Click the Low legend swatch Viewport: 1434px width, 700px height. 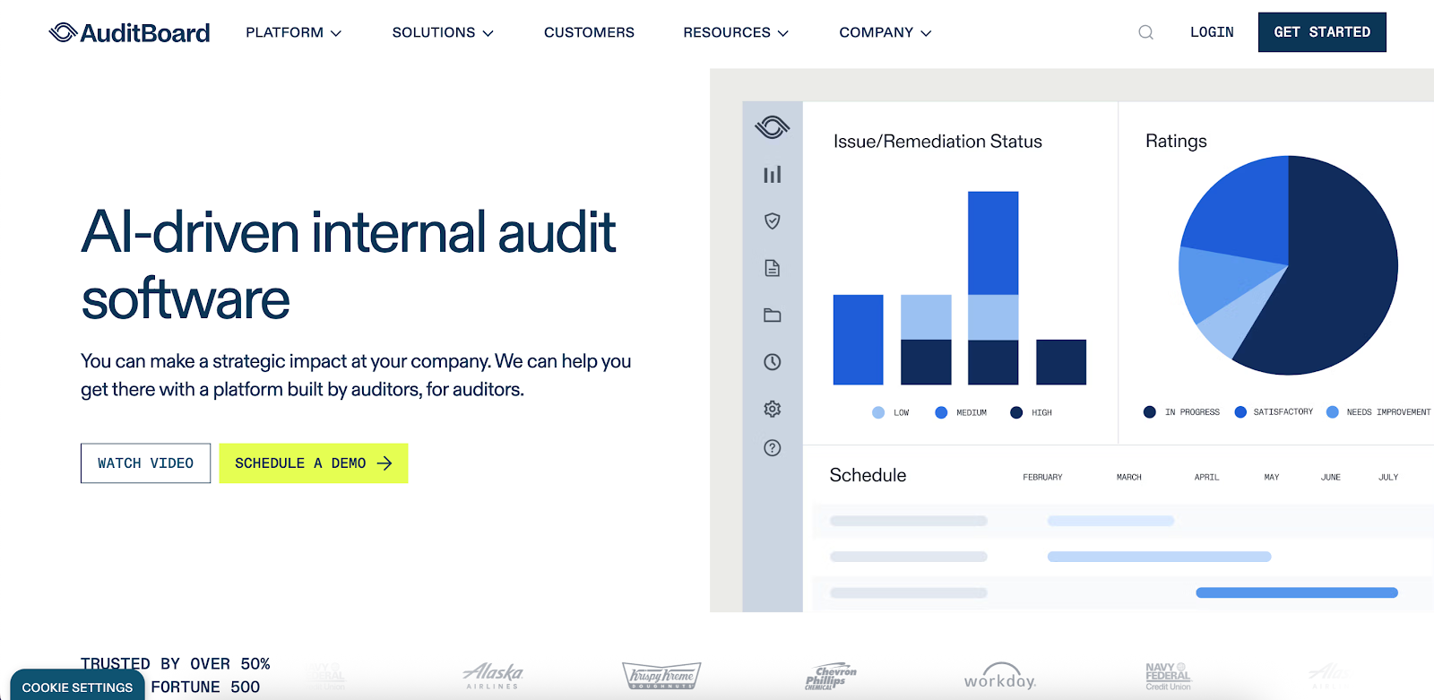[x=878, y=412]
